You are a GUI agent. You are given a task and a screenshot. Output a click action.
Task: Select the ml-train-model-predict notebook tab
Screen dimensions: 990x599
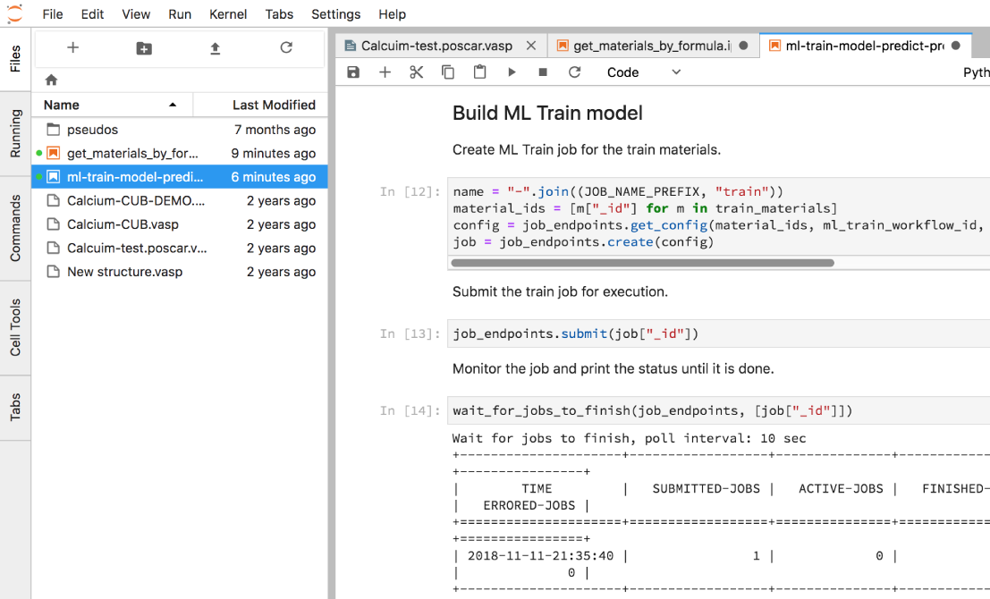point(864,46)
